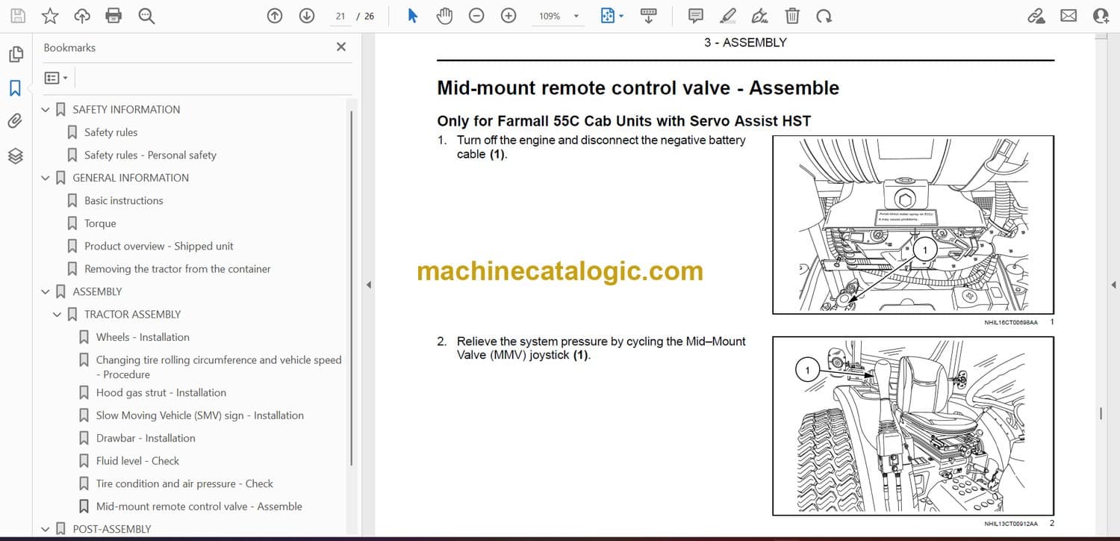Image resolution: width=1120 pixels, height=541 pixels.
Task: Open Slow Moving Vehicle (SMV) sign bookmark
Action: (200, 415)
